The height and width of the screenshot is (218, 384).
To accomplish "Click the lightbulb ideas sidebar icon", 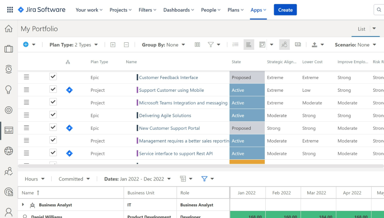I will click(x=8, y=90).
